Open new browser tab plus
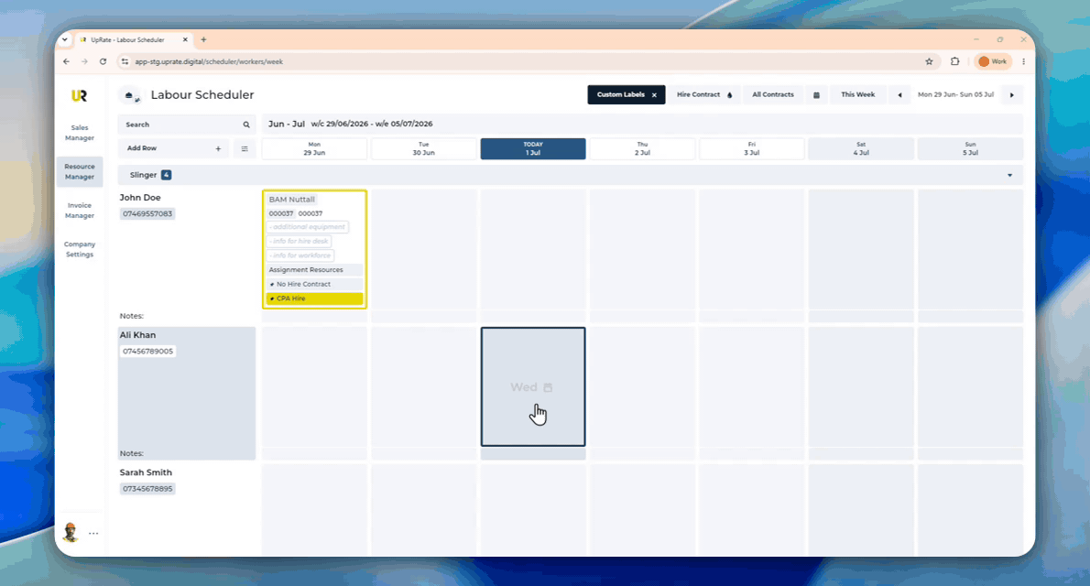This screenshot has height=586, width=1090. (203, 40)
